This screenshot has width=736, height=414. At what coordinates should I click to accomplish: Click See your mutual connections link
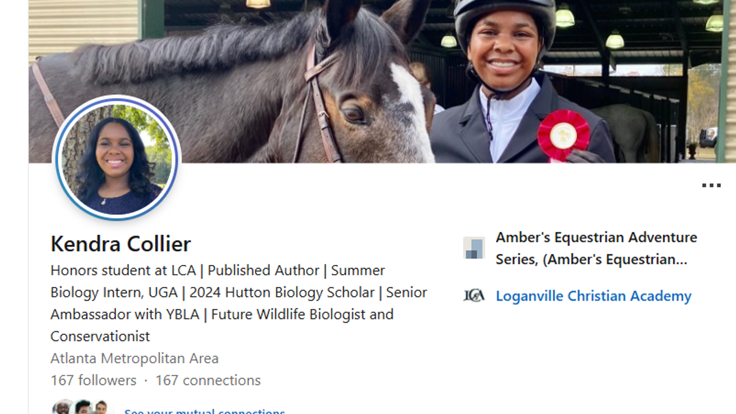coord(204,411)
